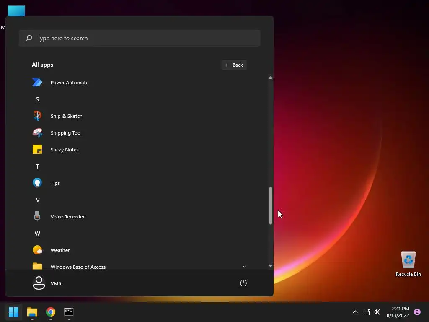Jump to the T letter index header
The height and width of the screenshot is (322, 429).
(x=37, y=166)
